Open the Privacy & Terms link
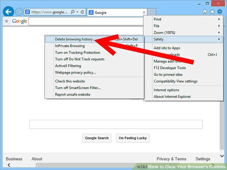The image size is (227, 170). click(x=171, y=159)
